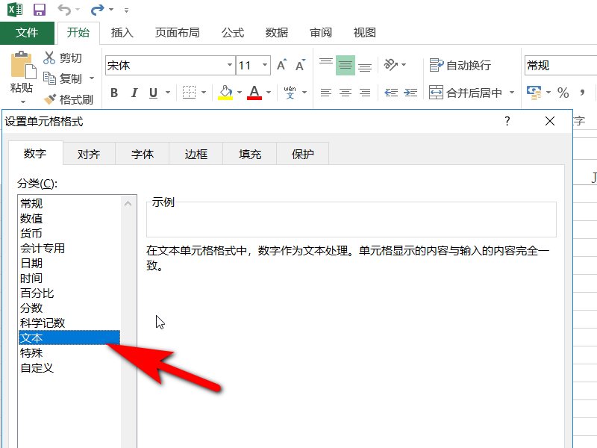This screenshot has height=448, width=597.
Task: Switch to the 边框 tab in dialog
Action: (196, 154)
